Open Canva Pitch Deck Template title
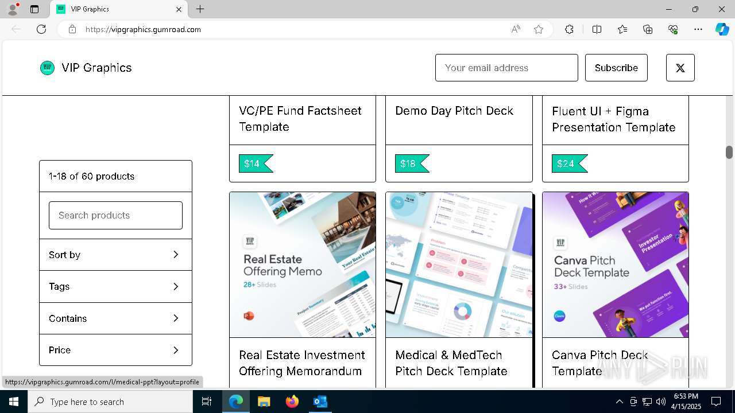735x413 pixels. click(x=600, y=363)
